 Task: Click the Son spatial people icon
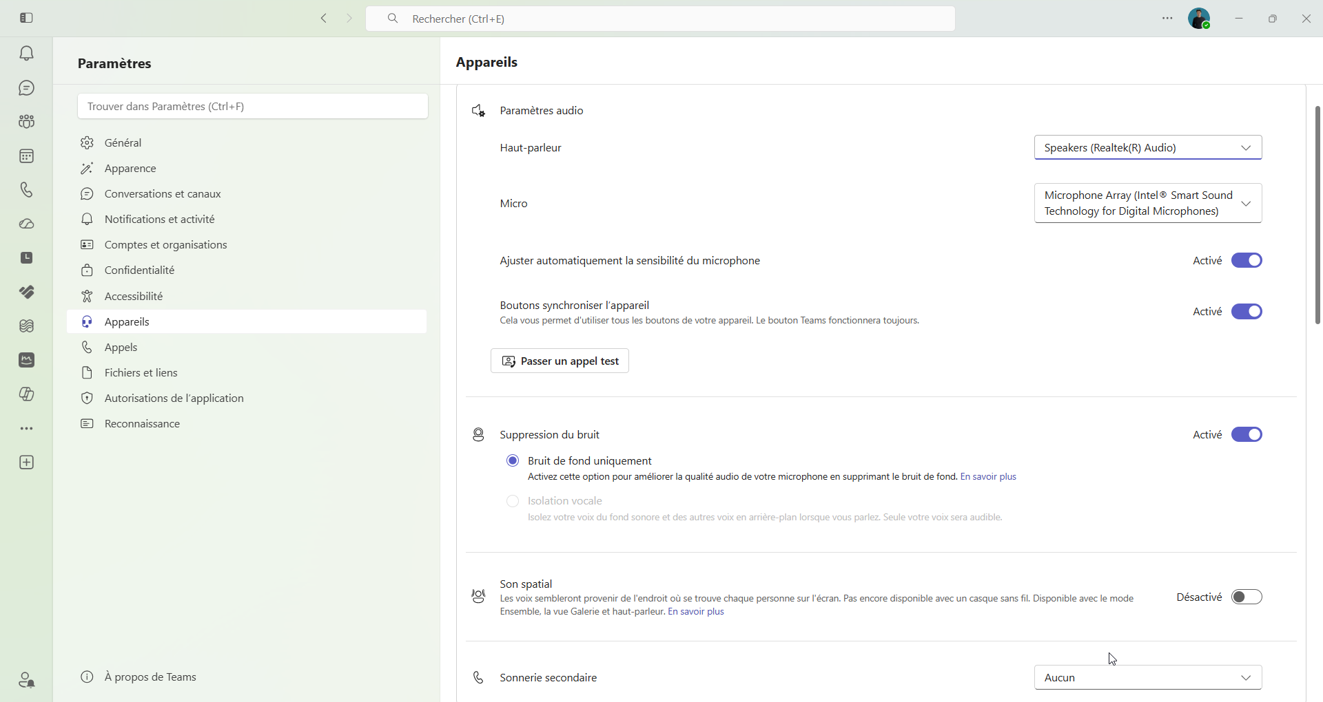[478, 596]
